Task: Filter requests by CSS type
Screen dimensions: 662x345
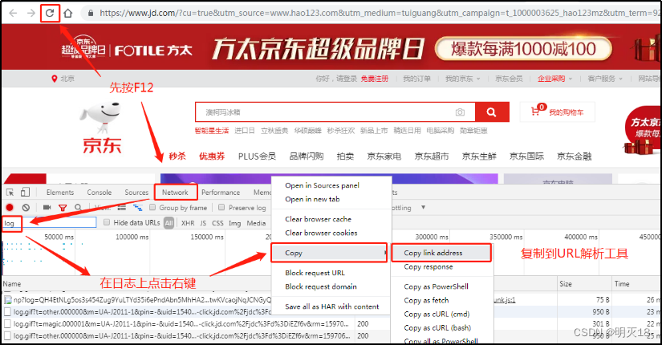Action: pos(217,223)
